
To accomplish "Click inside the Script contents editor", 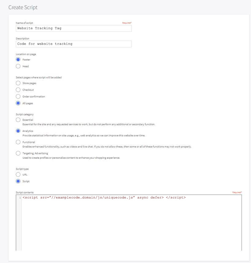I will pyautogui.click(x=129, y=223).
